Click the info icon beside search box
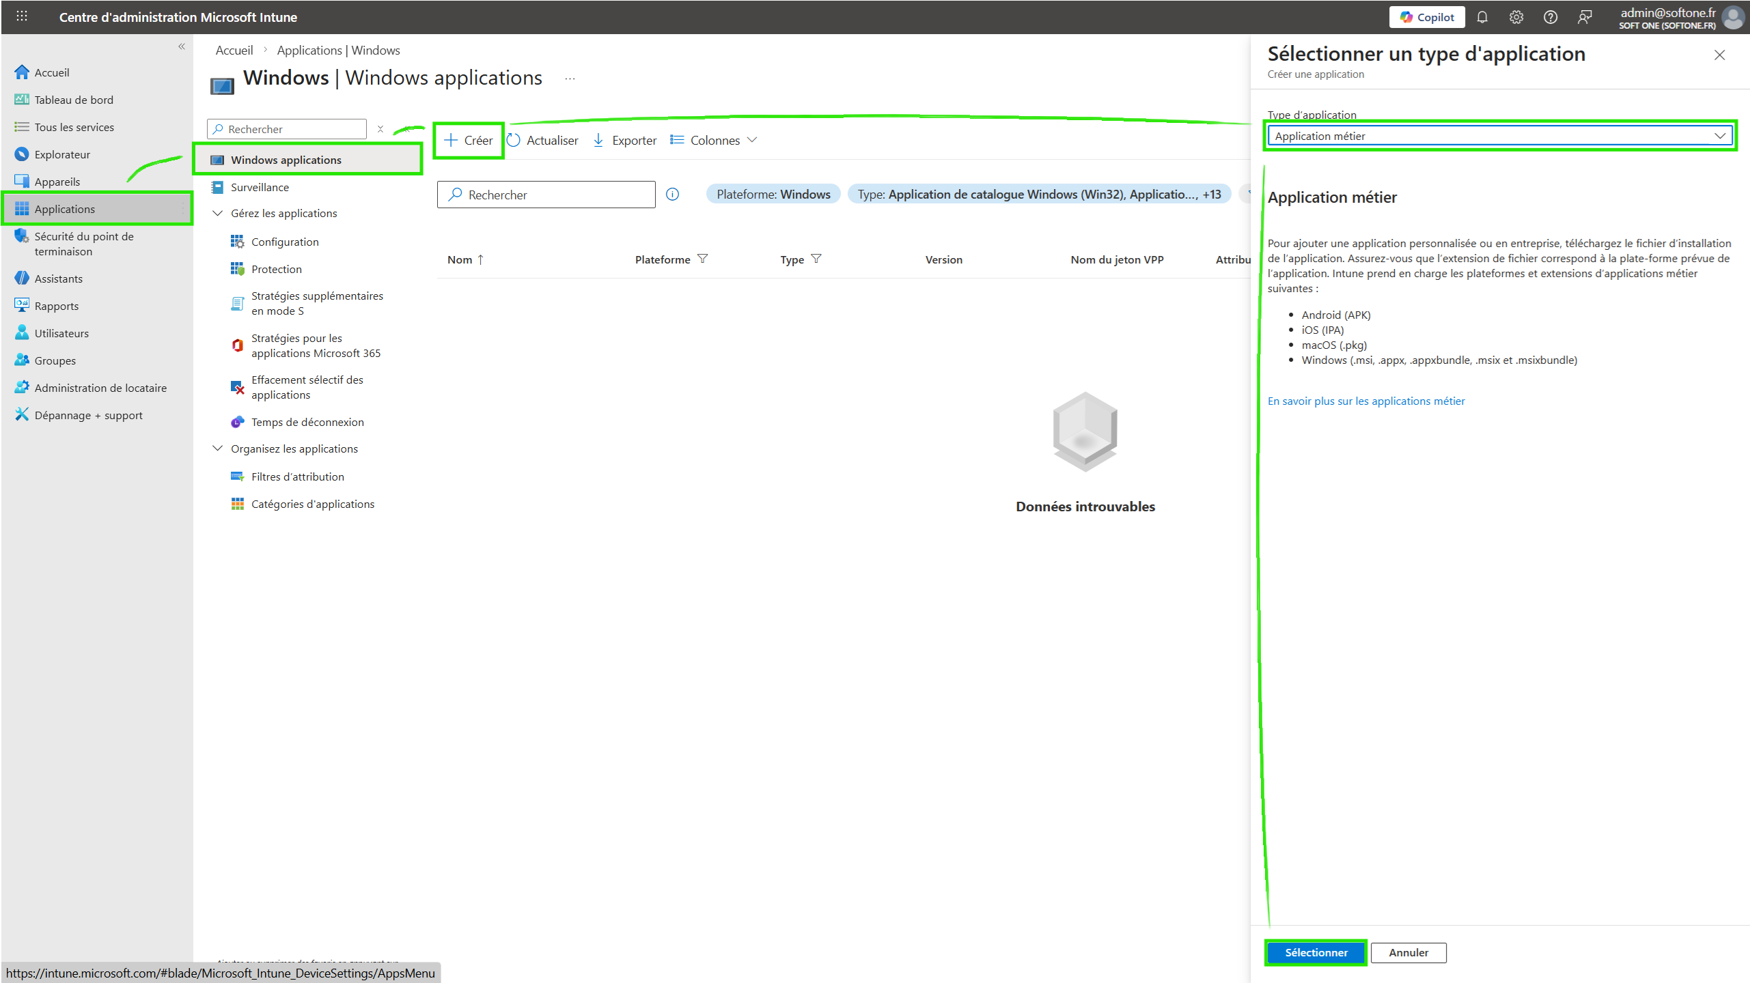The height and width of the screenshot is (983, 1750). coord(672,195)
